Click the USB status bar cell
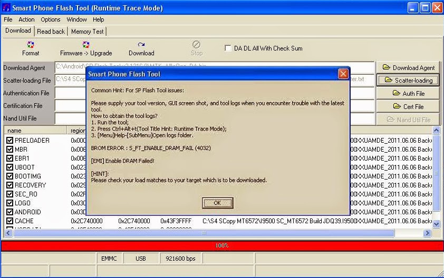444x278 pixels. tap(141, 259)
